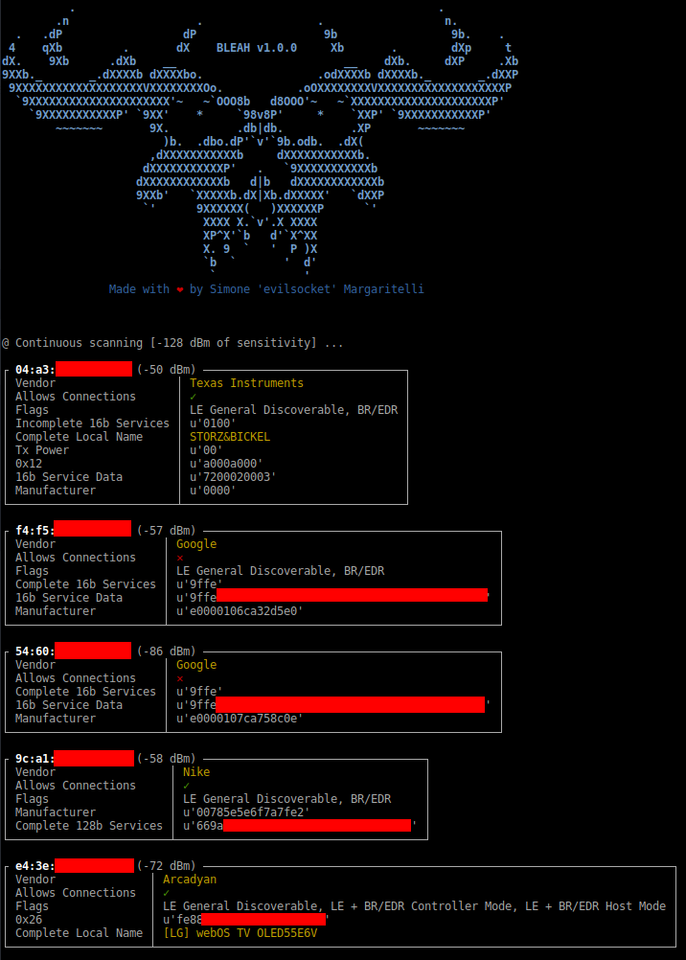Select the 'Complete 128b Services' label
Screen dimensions: 686x960
pos(89,826)
